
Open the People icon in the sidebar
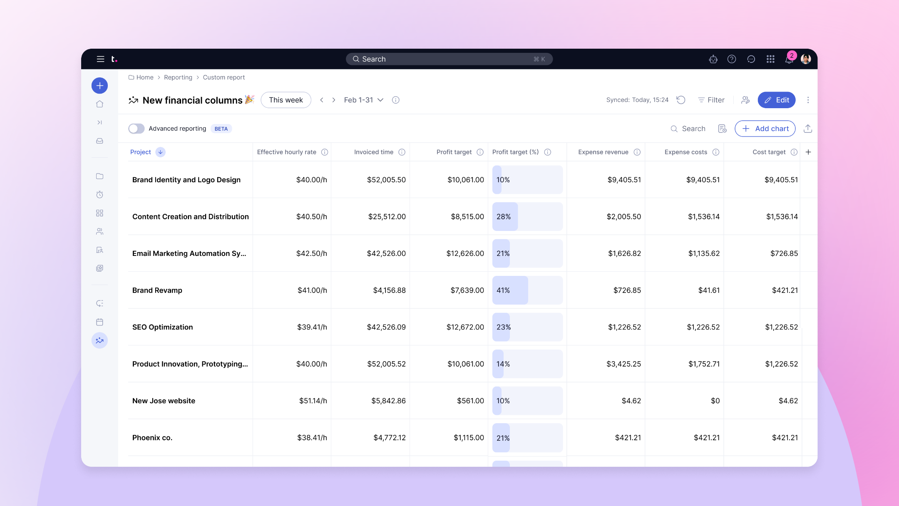click(99, 231)
